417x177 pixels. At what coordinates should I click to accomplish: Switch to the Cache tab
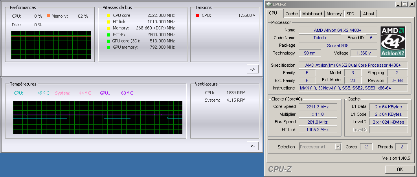click(x=292, y=14)
